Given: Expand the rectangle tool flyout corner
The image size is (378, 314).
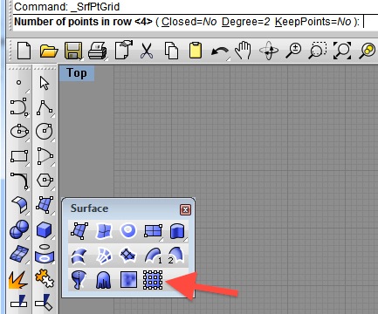Looking at the screenshot, I should [27, 165].
